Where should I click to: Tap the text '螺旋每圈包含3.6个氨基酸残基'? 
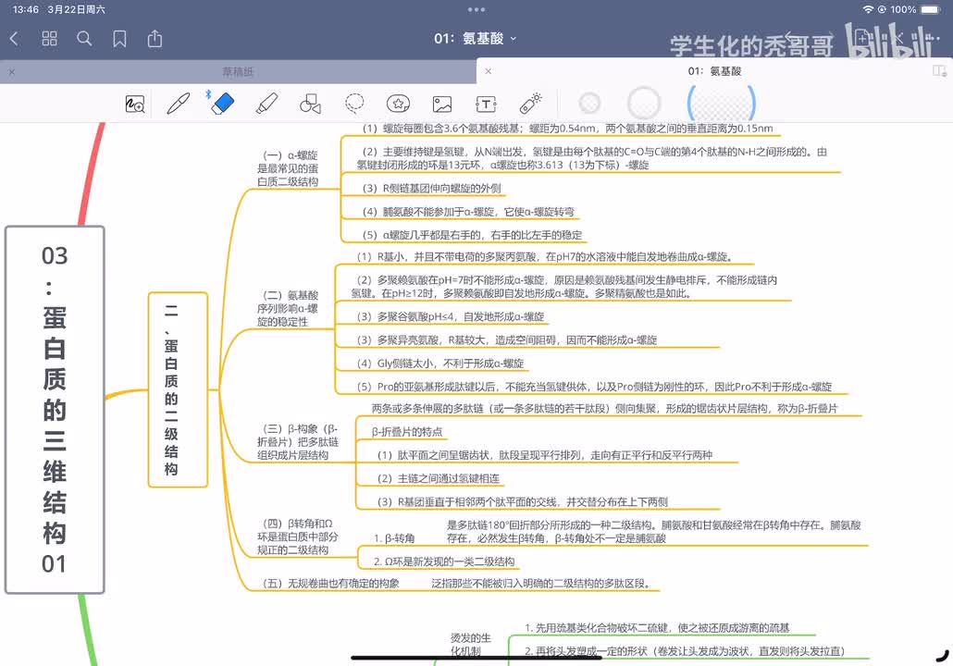pyautogui.click(x=452, y=129)
